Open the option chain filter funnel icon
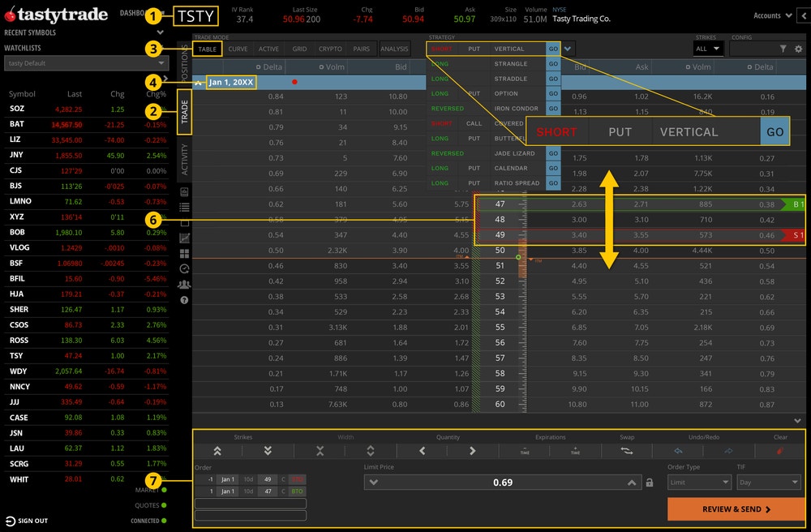The width and height of the screenshot is (811, 532). (783, 49)
